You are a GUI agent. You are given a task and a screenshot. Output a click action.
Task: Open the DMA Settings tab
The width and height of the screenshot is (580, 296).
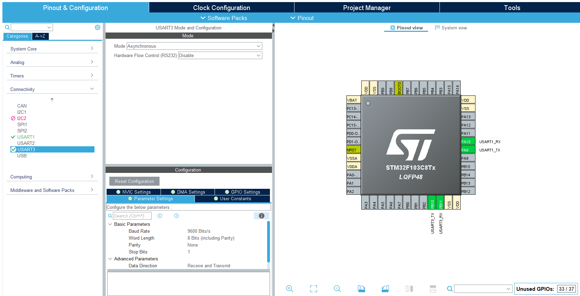click(x=188, y=192)
